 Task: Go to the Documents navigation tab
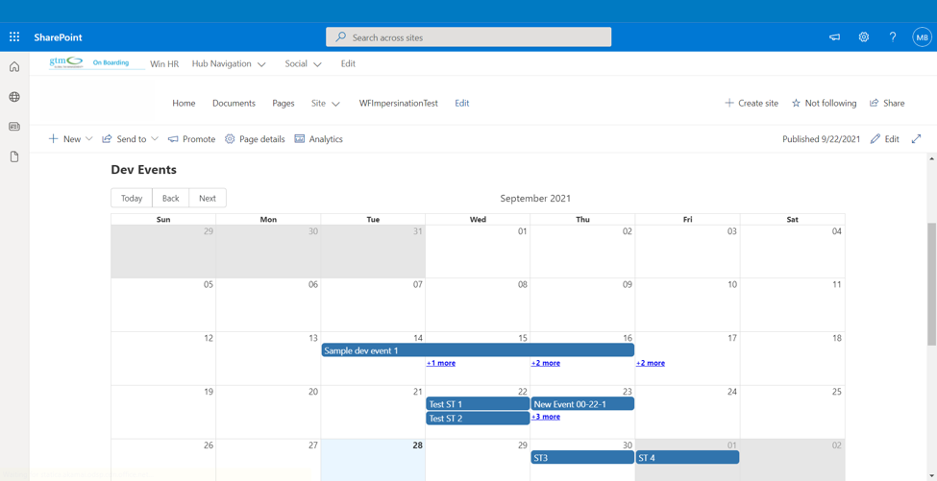point(234,104)
